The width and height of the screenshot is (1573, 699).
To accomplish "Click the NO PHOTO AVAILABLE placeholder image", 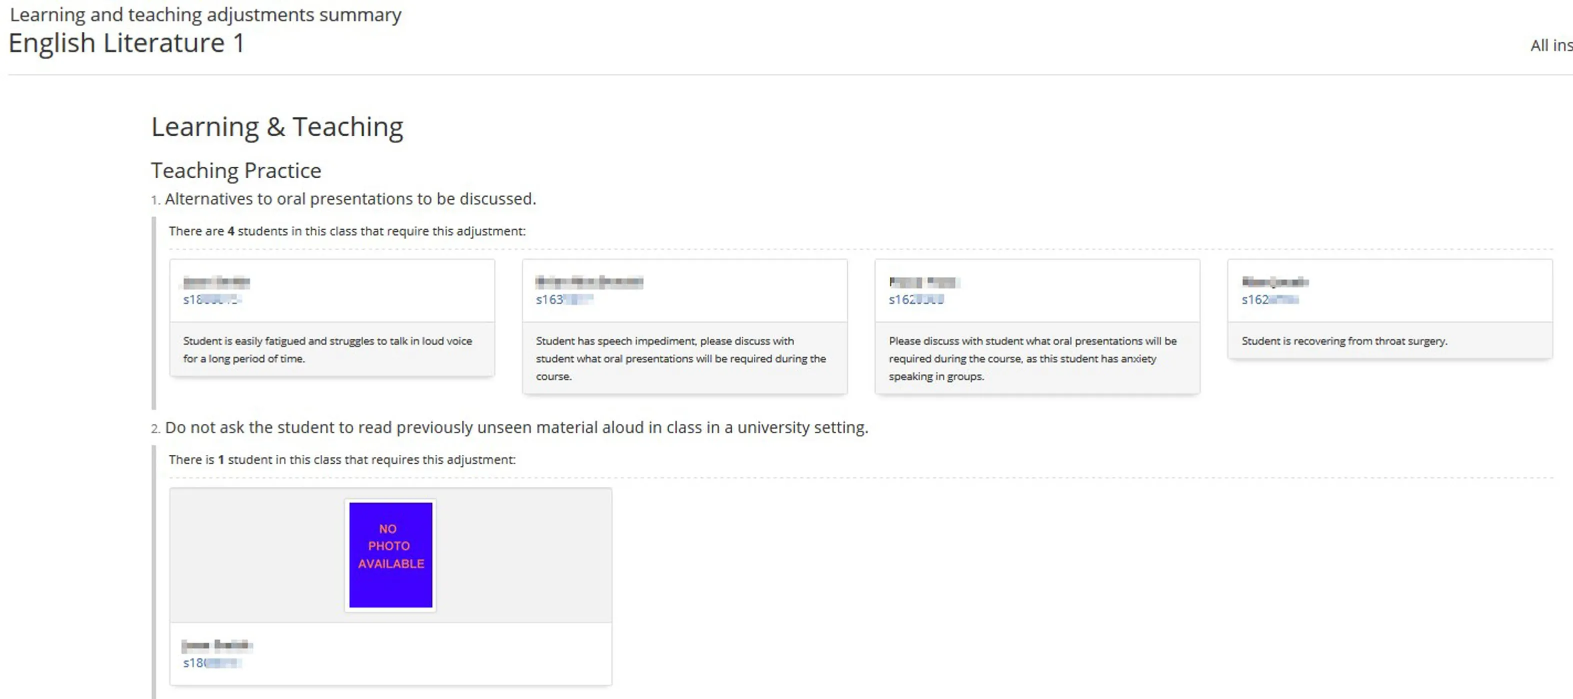I will [x=390, y=554].
